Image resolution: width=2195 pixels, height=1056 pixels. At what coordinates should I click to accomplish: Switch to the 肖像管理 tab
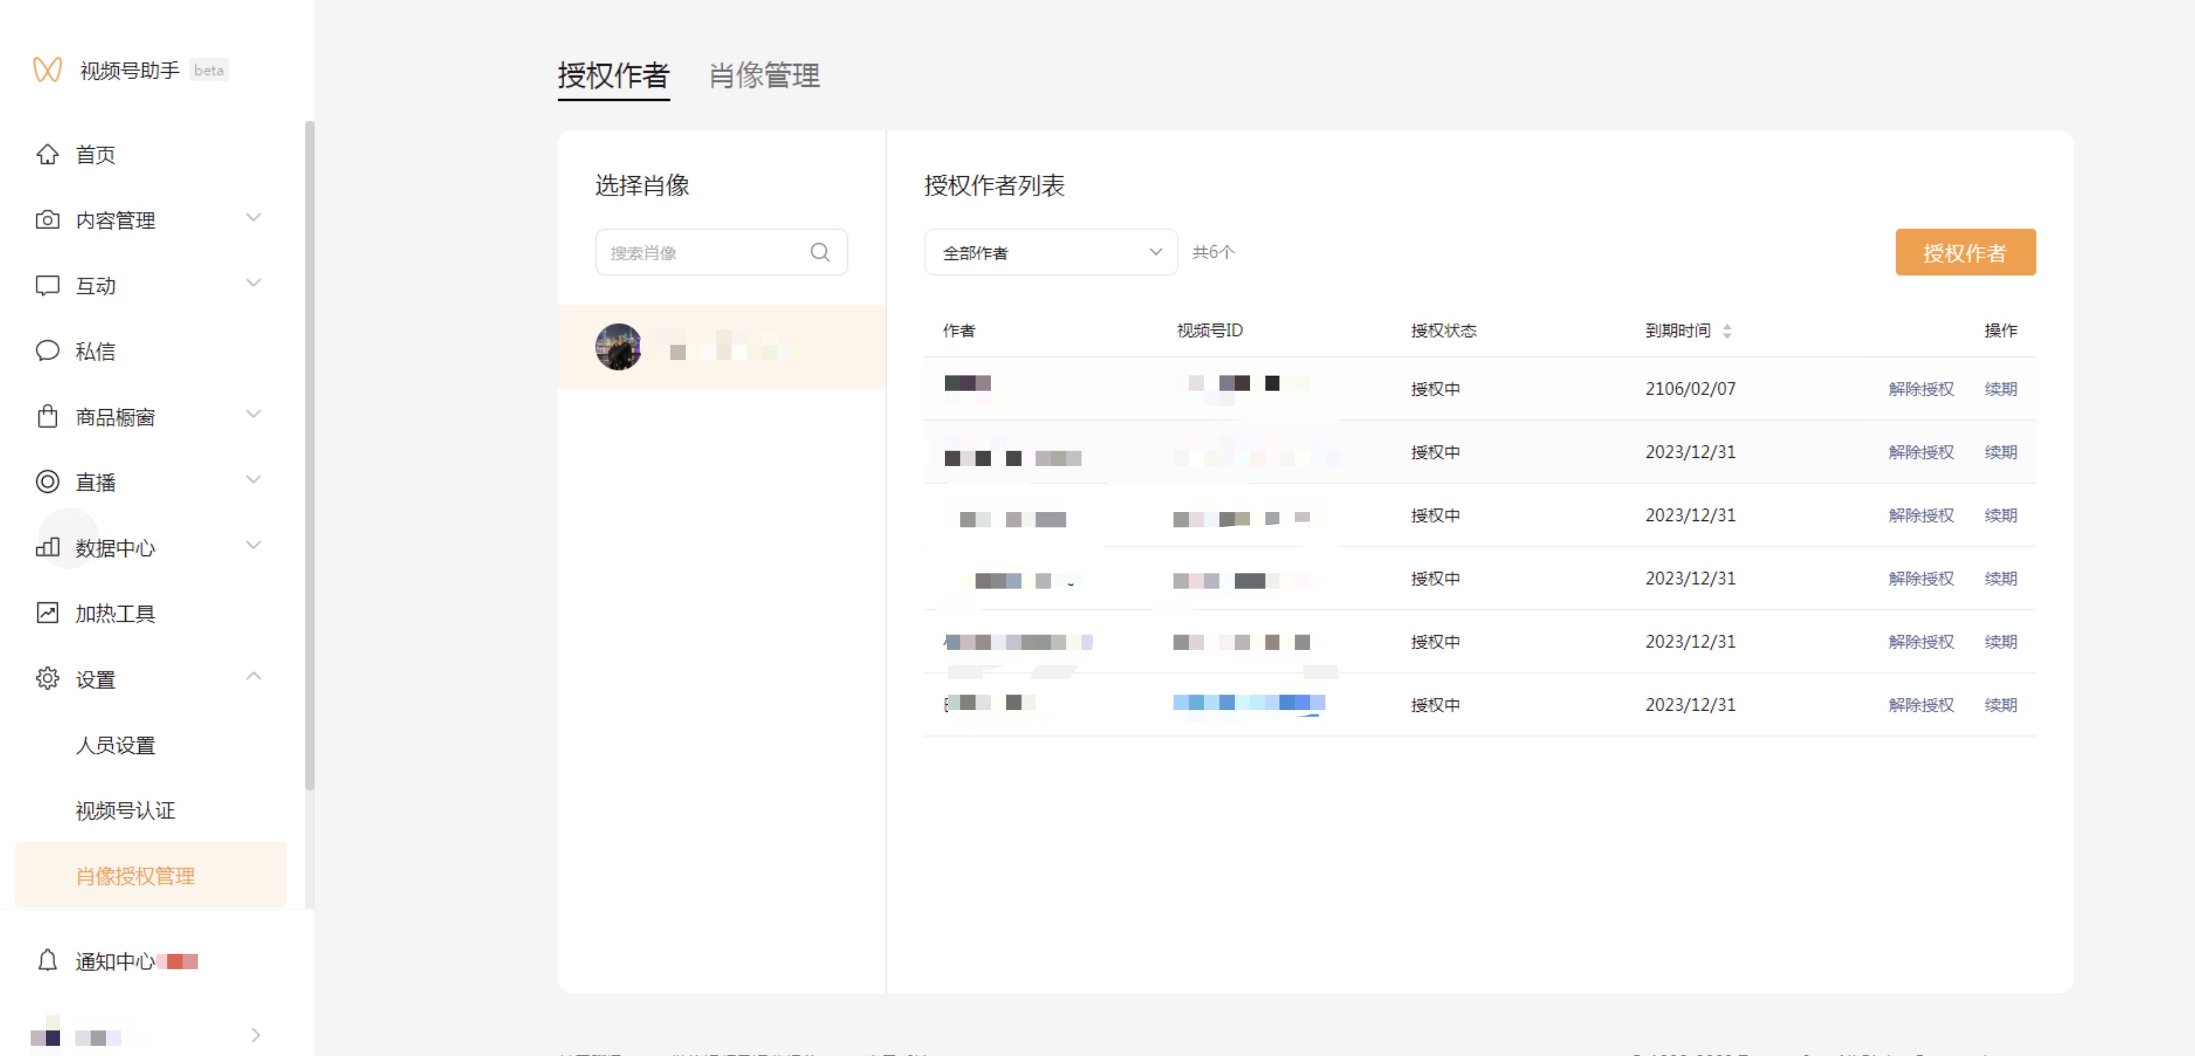point(764,76)
